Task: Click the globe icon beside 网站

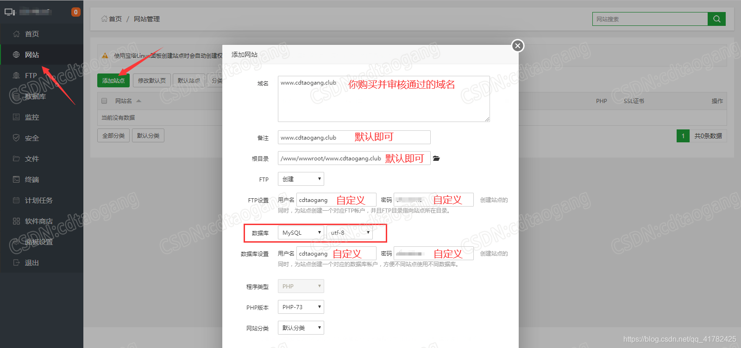Action: pyautogui.click(x=16, y=55)
